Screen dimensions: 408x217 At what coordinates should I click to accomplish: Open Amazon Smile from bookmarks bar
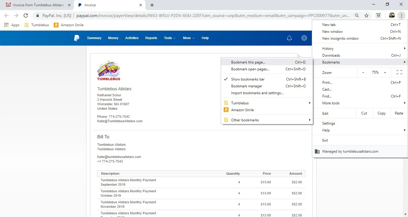coord(69,25)
